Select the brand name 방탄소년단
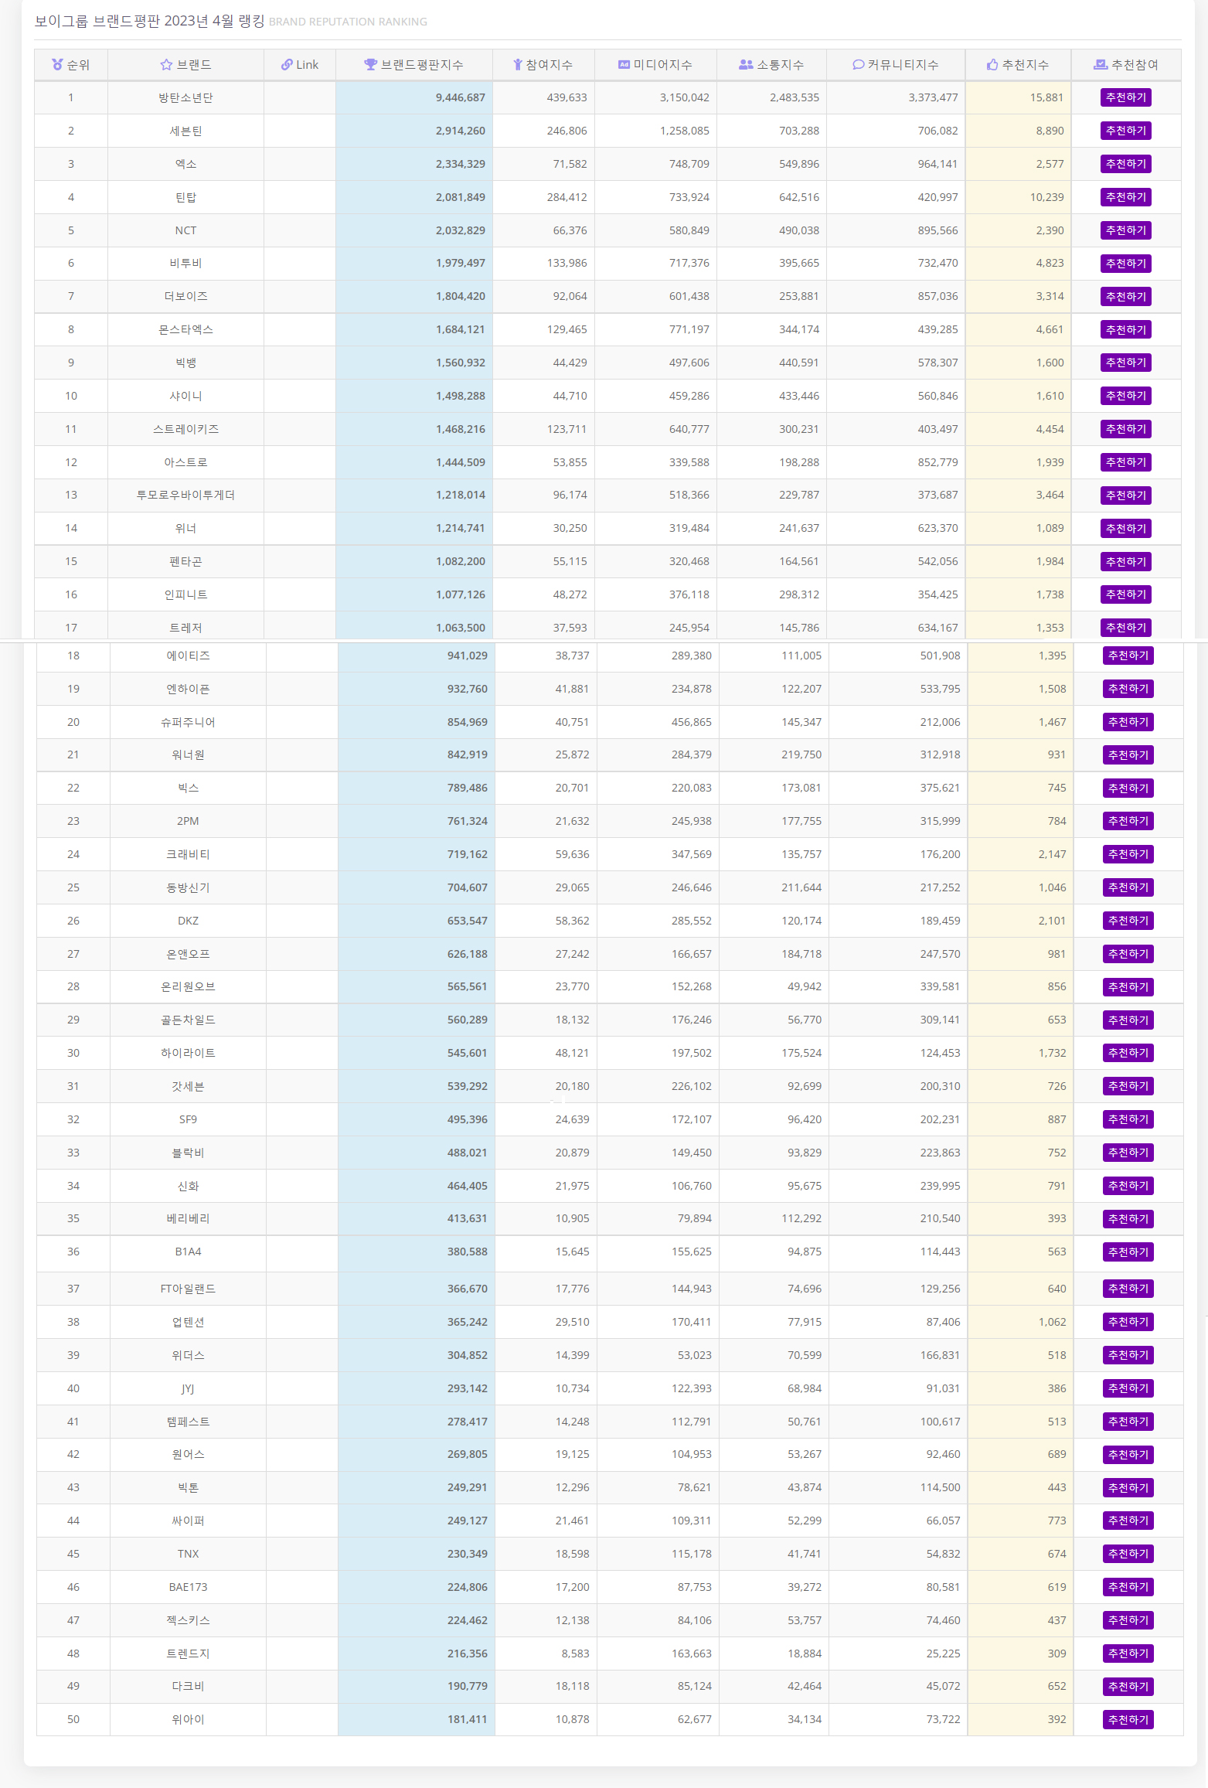 point(185,97)
